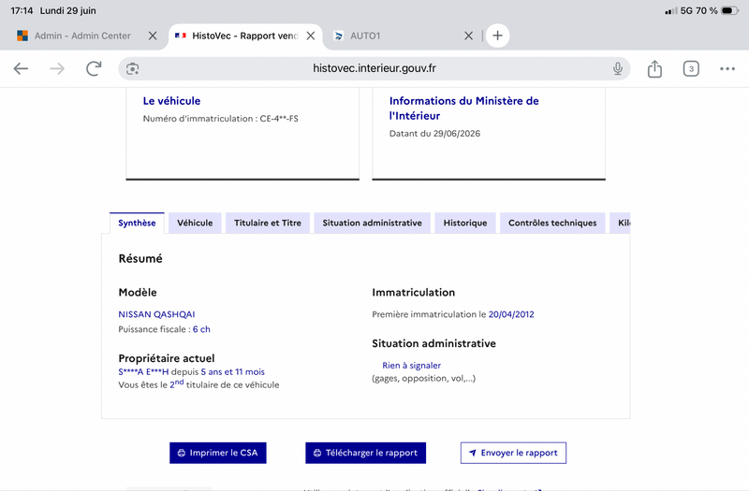Open the Titulaire et Titre tab
The height and width of the screenshot is (491, 749).
268,223
